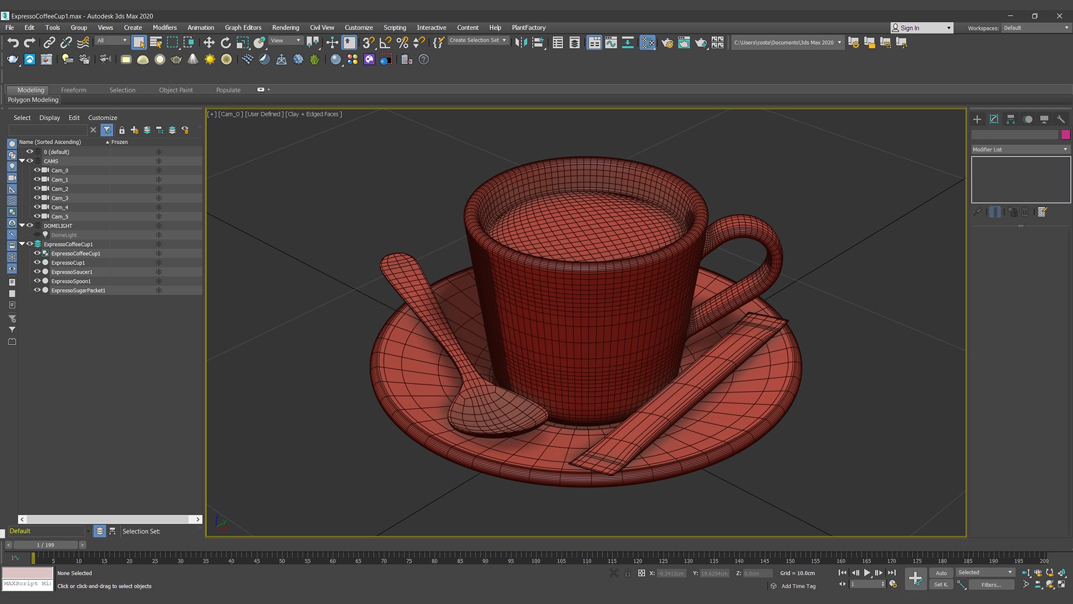The width and height of the screenshot is (1073, 604).
Task: Open the Workspaces Default dropdown
Action: [x=1036, y=28]
